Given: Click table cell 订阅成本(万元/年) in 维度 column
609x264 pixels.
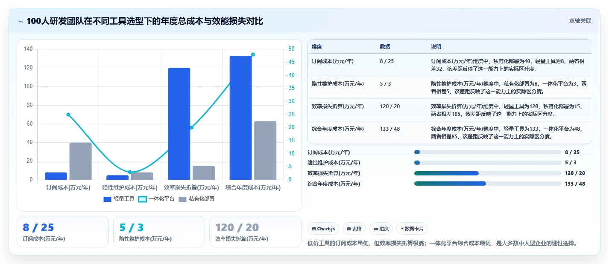Looking at the screenshot, I should 333,61.
